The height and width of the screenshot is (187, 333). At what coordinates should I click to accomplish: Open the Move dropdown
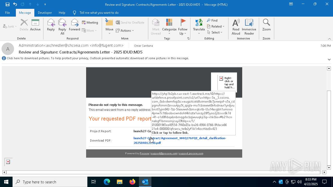tap(110, 27)
